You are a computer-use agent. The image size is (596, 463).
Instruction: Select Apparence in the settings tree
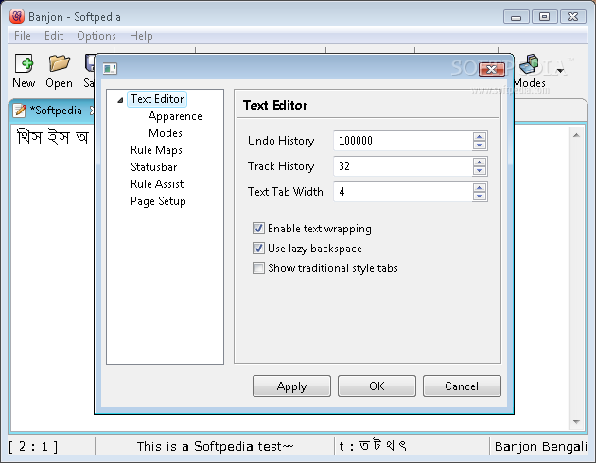(175, 116)
